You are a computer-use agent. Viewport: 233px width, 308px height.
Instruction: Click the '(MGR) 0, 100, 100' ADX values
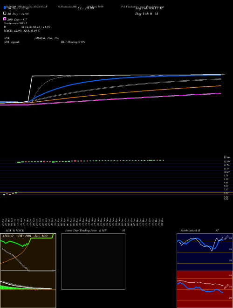[47, 38]
